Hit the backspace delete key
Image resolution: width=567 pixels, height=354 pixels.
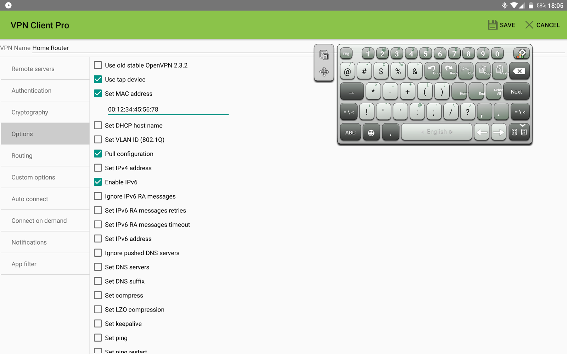click(x=519, y=71)
